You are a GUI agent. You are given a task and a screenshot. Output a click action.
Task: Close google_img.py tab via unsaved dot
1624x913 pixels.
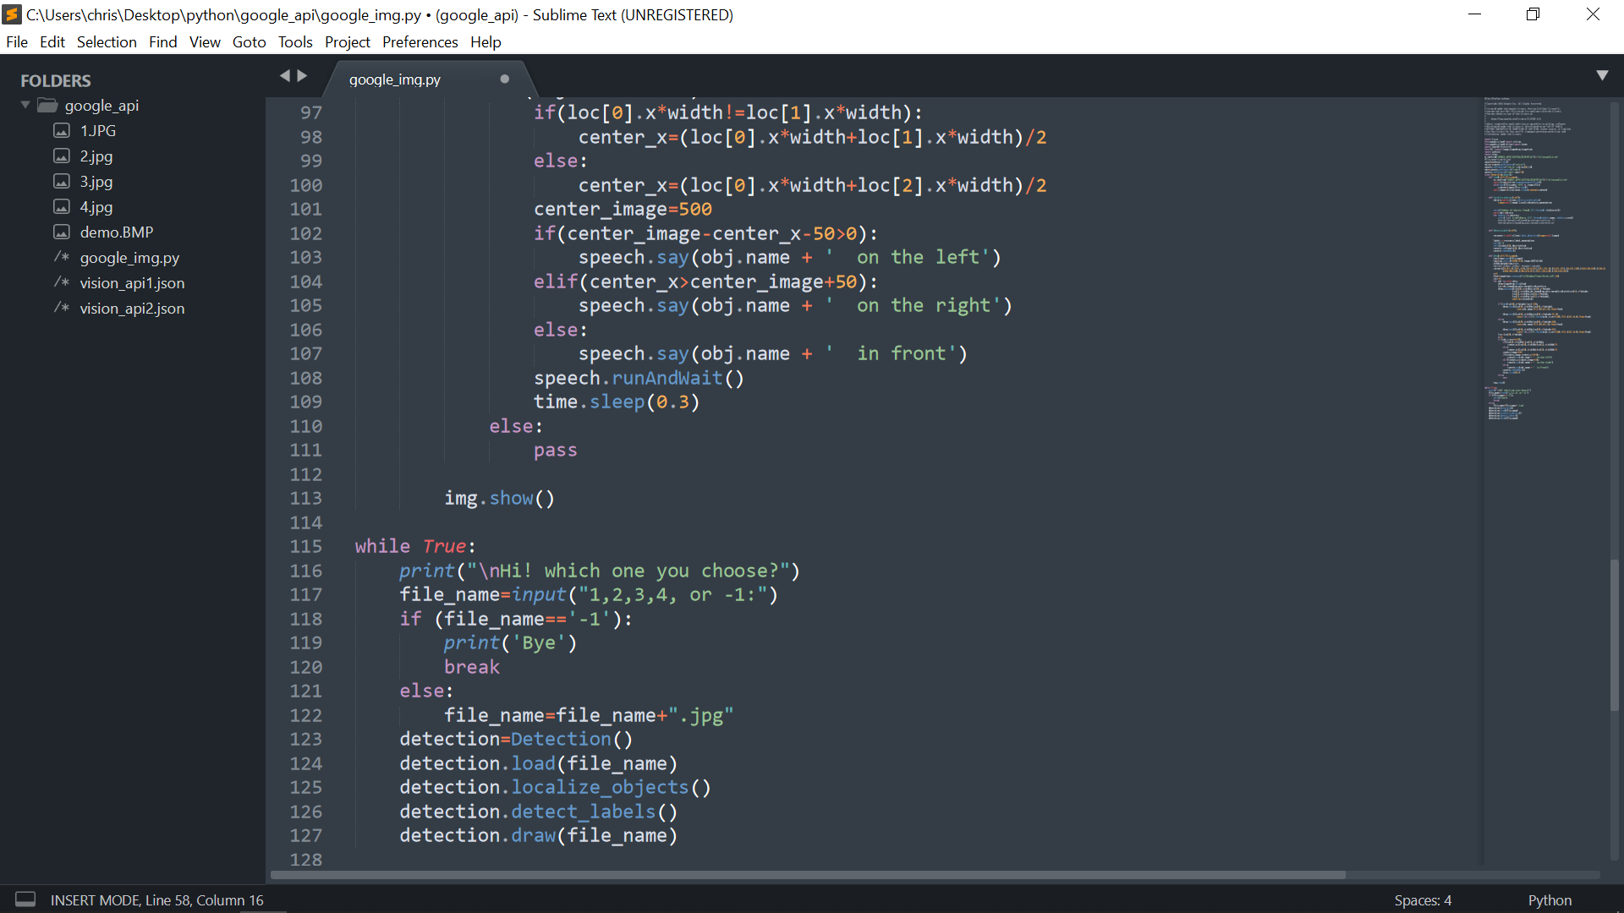(505, 79)
